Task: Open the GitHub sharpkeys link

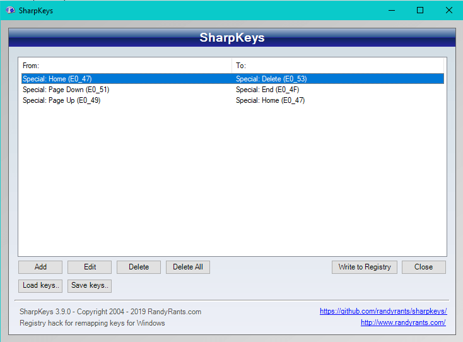Action: click(384, 311)
